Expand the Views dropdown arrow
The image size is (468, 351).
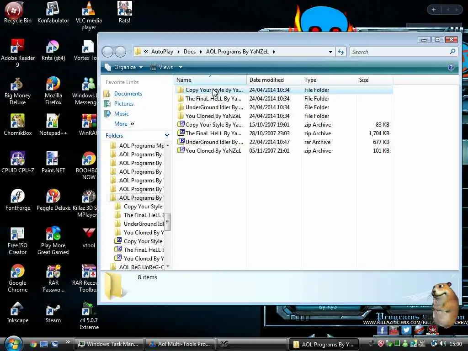[x=181, y=67]
